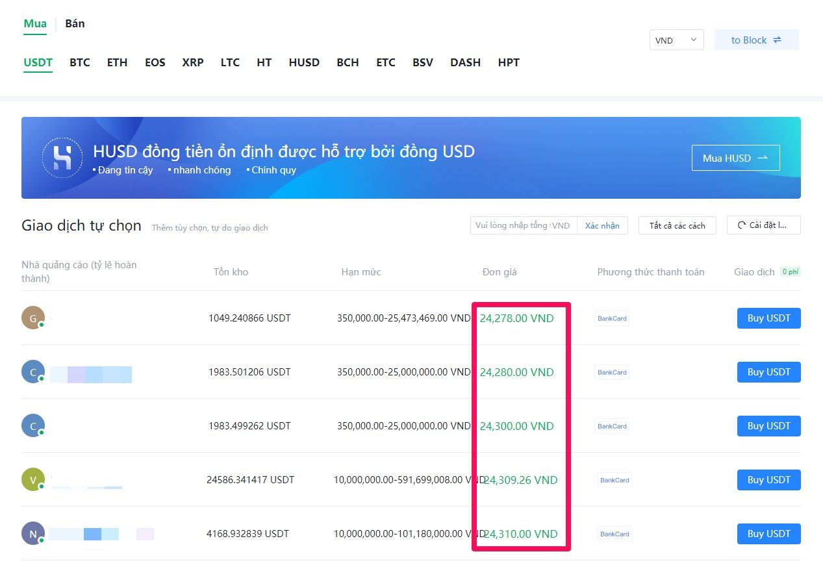
Task: Click the swap arrows on to Block
Action: point(777,40)
